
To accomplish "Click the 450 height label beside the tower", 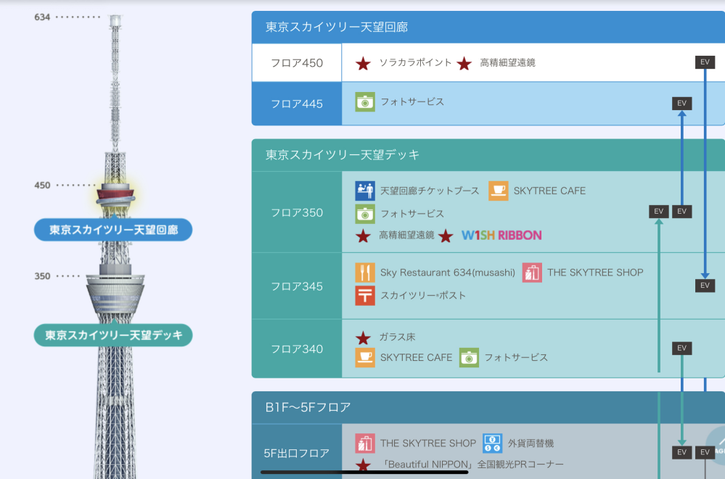I will click(42, 186).
